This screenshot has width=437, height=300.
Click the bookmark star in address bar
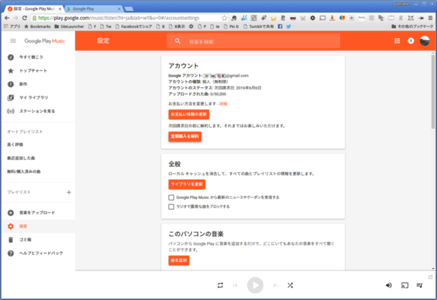click(x=225, y=18)
